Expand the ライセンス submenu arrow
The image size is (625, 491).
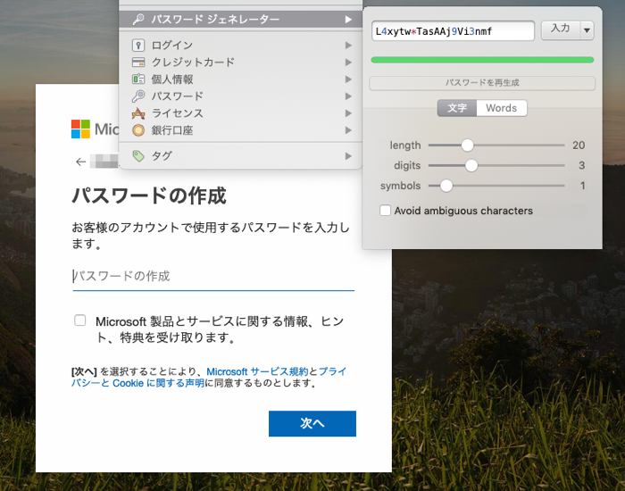click(348, 113)
